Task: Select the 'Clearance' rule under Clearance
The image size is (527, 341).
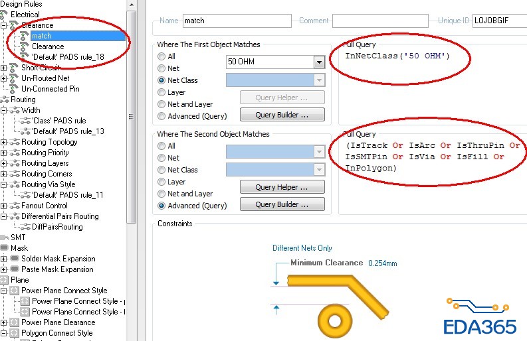Action: (48, 46)
